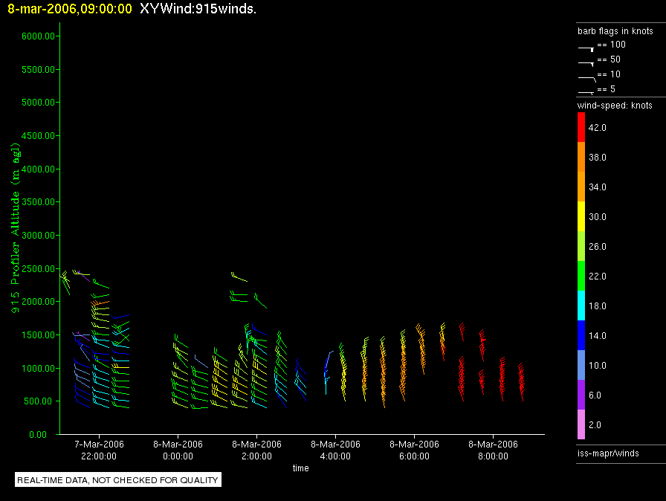Click the yellow 8-mar-2006,09:00:00 timestamp

point(70,9)
